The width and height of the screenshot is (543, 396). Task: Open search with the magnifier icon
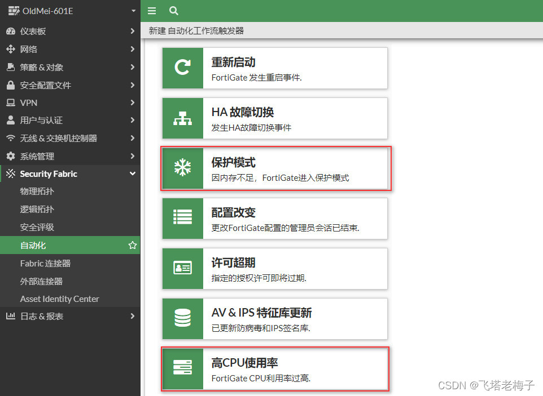click(174, 11)
